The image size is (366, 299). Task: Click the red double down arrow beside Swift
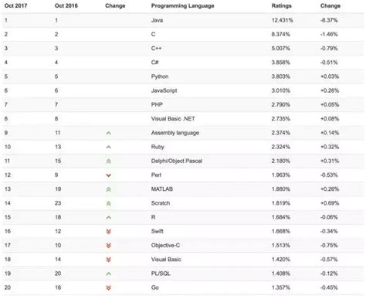point(109,232)
